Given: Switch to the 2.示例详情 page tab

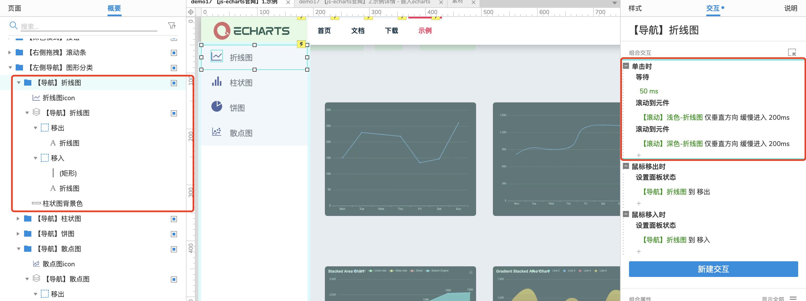Looking at the screenshot, I should point(365,3).
